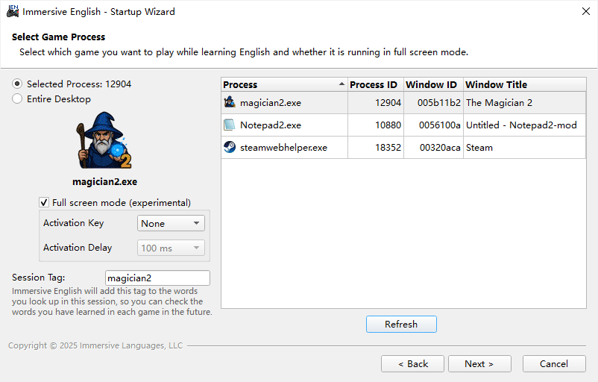Click the Process column sort arrow

click(x=342, y=84)
